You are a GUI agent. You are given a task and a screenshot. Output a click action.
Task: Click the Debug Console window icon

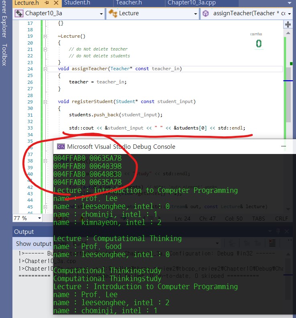pos(61,146)
